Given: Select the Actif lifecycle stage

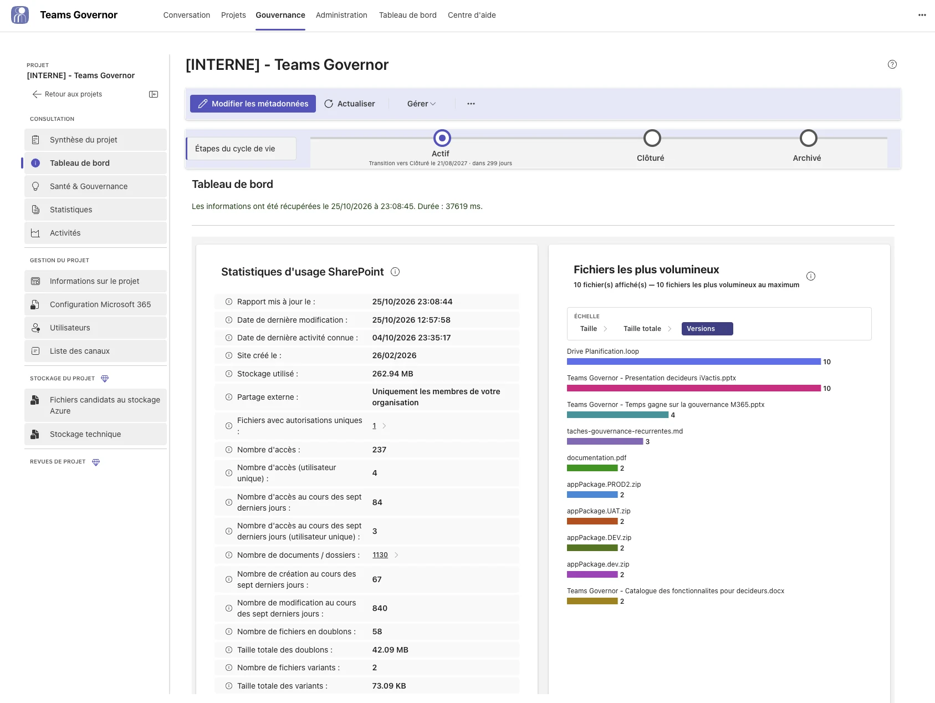Looking at the screenshot, I should click(442, 138).
